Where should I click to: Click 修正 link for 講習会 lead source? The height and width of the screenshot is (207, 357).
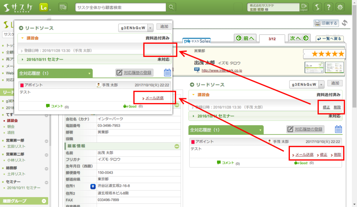(x=326, y=107)
